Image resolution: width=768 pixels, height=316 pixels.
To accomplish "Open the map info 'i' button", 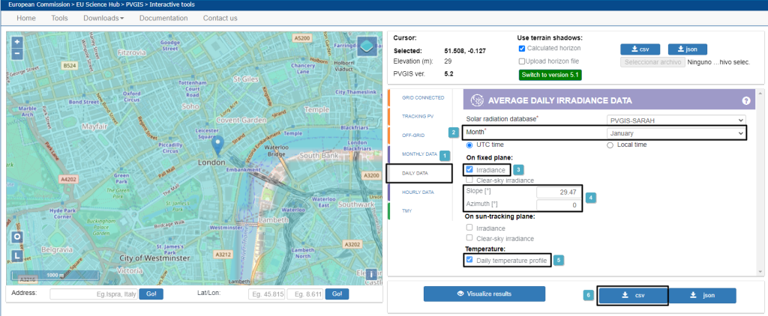I will [x=371, y=274].
